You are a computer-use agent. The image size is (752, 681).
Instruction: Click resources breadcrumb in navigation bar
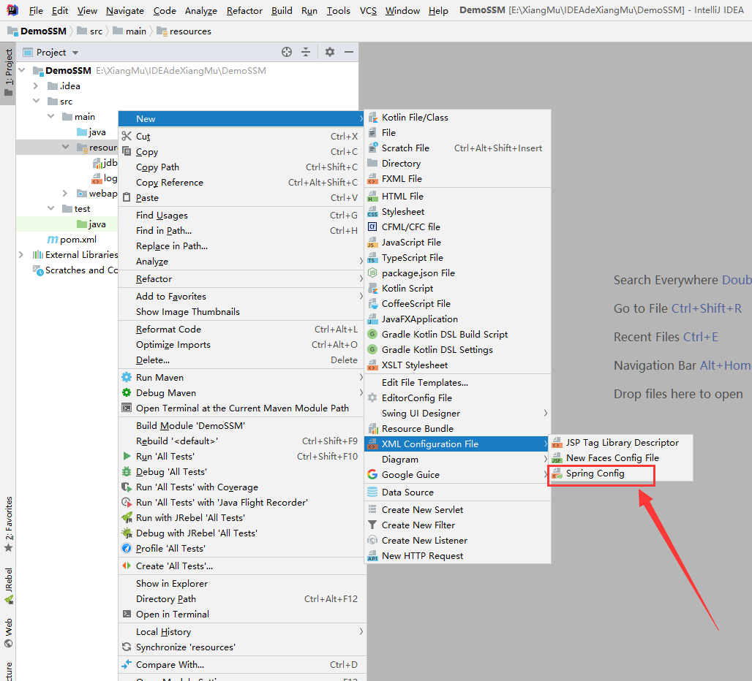(184, 31)
